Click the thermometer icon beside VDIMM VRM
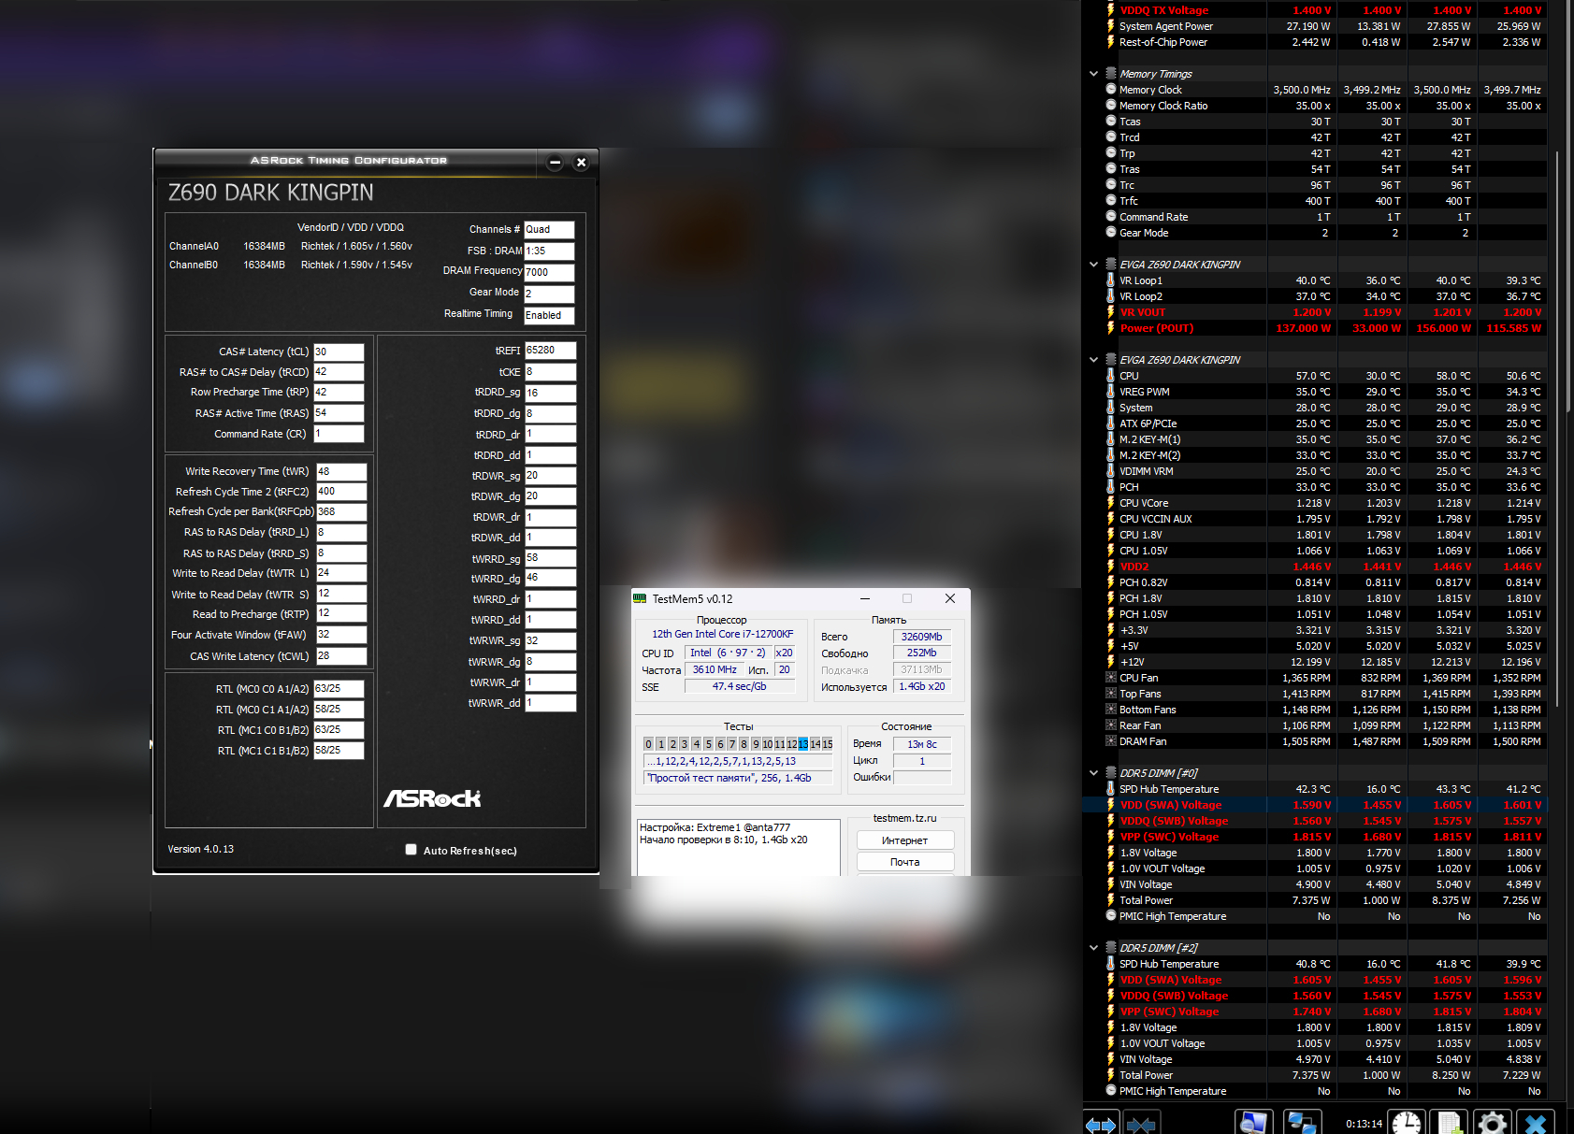1574x1134 pixels. pyautogui.click(x=1111, y=471)
